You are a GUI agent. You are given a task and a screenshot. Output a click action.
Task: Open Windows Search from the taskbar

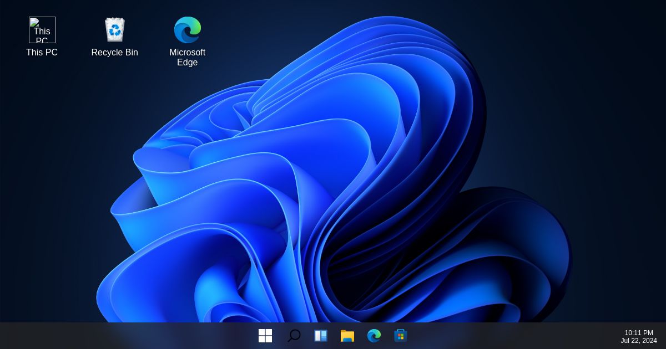click(x=294, y=335)
